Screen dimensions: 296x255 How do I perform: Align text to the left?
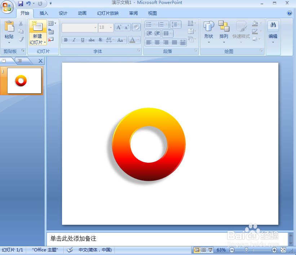149,42
